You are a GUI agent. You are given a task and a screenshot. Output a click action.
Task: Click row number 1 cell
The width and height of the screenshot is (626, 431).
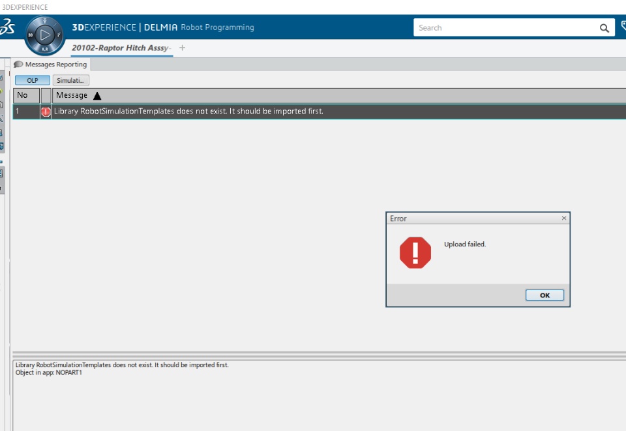point(26,111)
